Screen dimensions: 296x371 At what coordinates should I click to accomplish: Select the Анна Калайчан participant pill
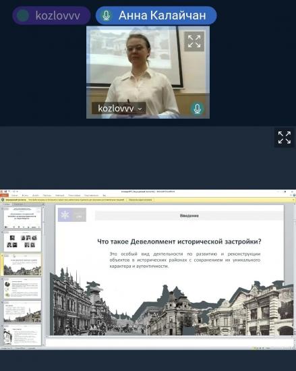pos(156,16)
